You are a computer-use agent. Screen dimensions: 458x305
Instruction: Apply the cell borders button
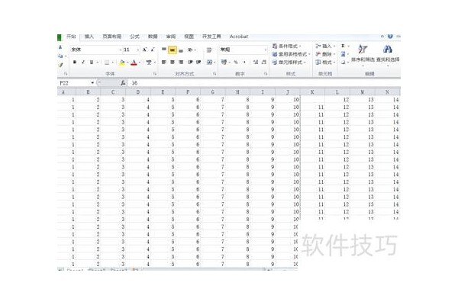click(107, 63)
